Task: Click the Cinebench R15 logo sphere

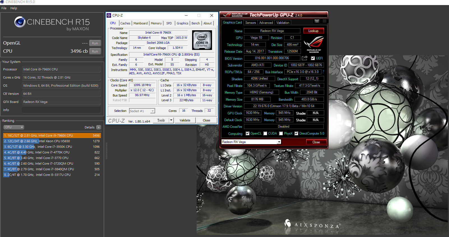Action: [x=20, y=22]
